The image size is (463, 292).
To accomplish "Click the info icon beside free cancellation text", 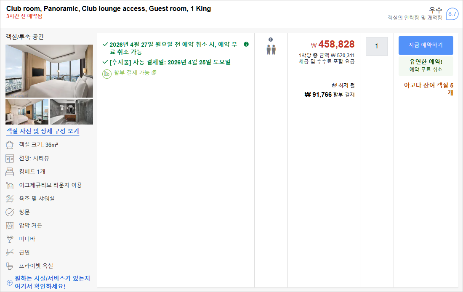I will (246, 44).
